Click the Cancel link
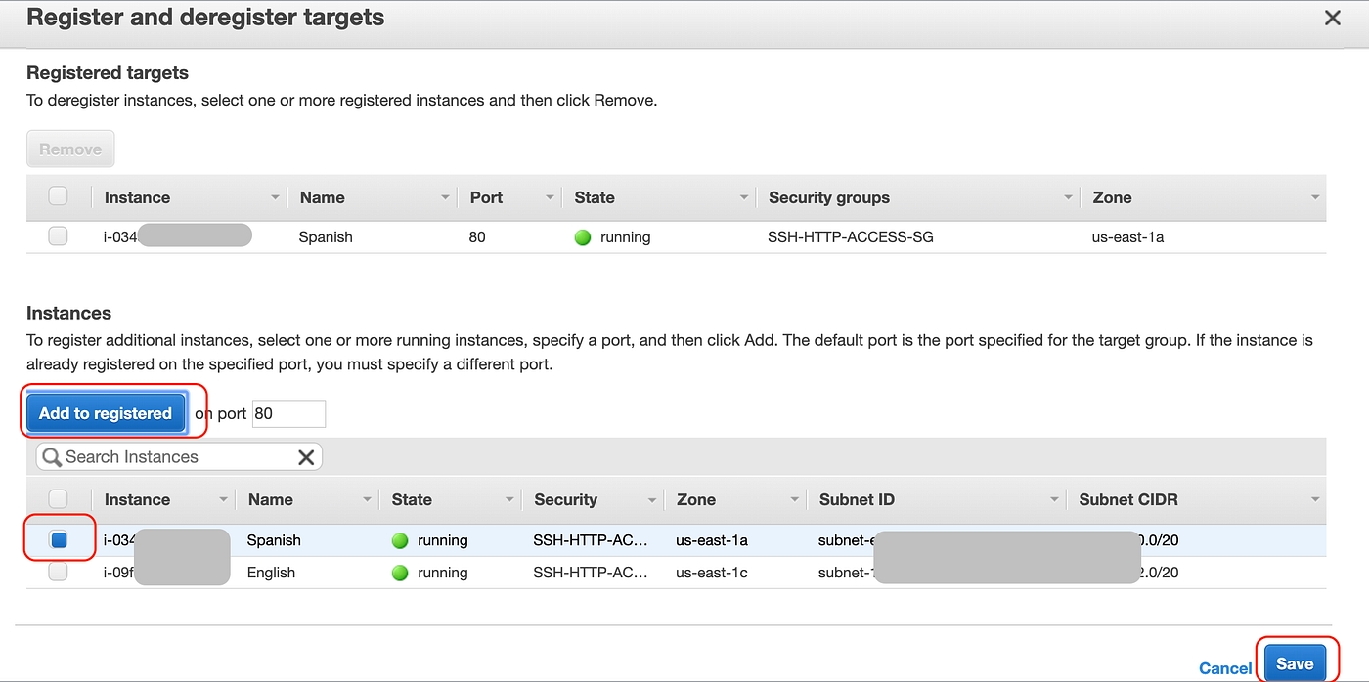Screen dimensions: 1369x682 tap(1224, 668)
